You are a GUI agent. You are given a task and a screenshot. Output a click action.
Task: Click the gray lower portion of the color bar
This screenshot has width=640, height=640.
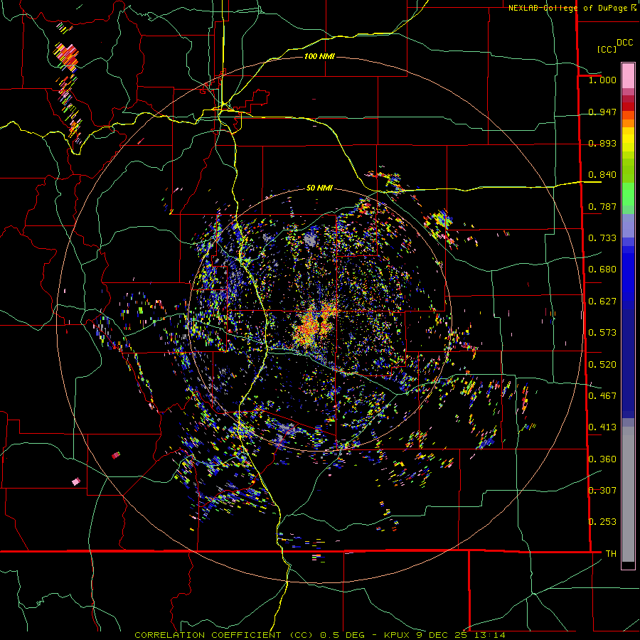628,494
